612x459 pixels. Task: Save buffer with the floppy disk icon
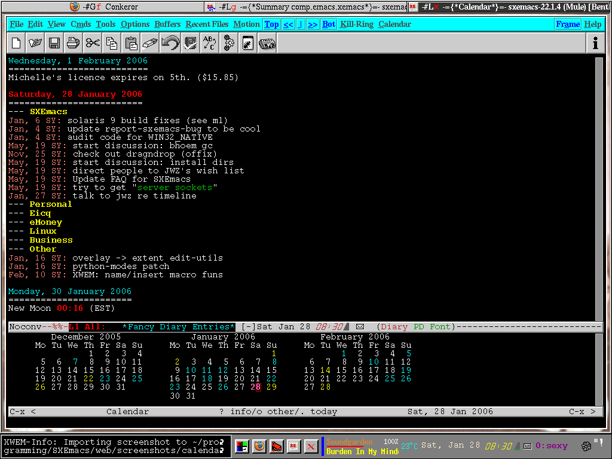point(54,43)
